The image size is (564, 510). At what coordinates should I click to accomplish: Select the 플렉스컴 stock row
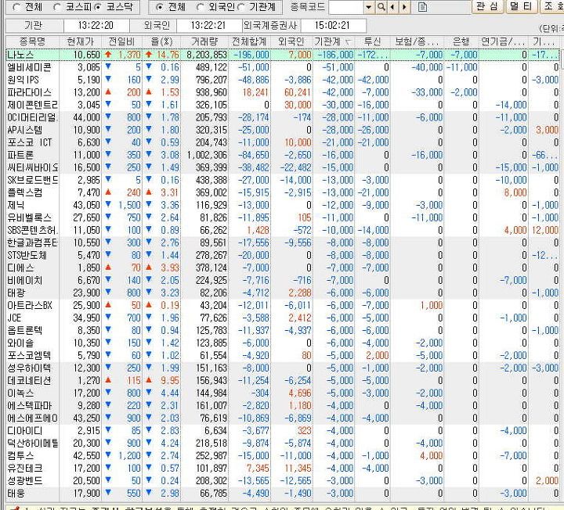pos(283,192)
